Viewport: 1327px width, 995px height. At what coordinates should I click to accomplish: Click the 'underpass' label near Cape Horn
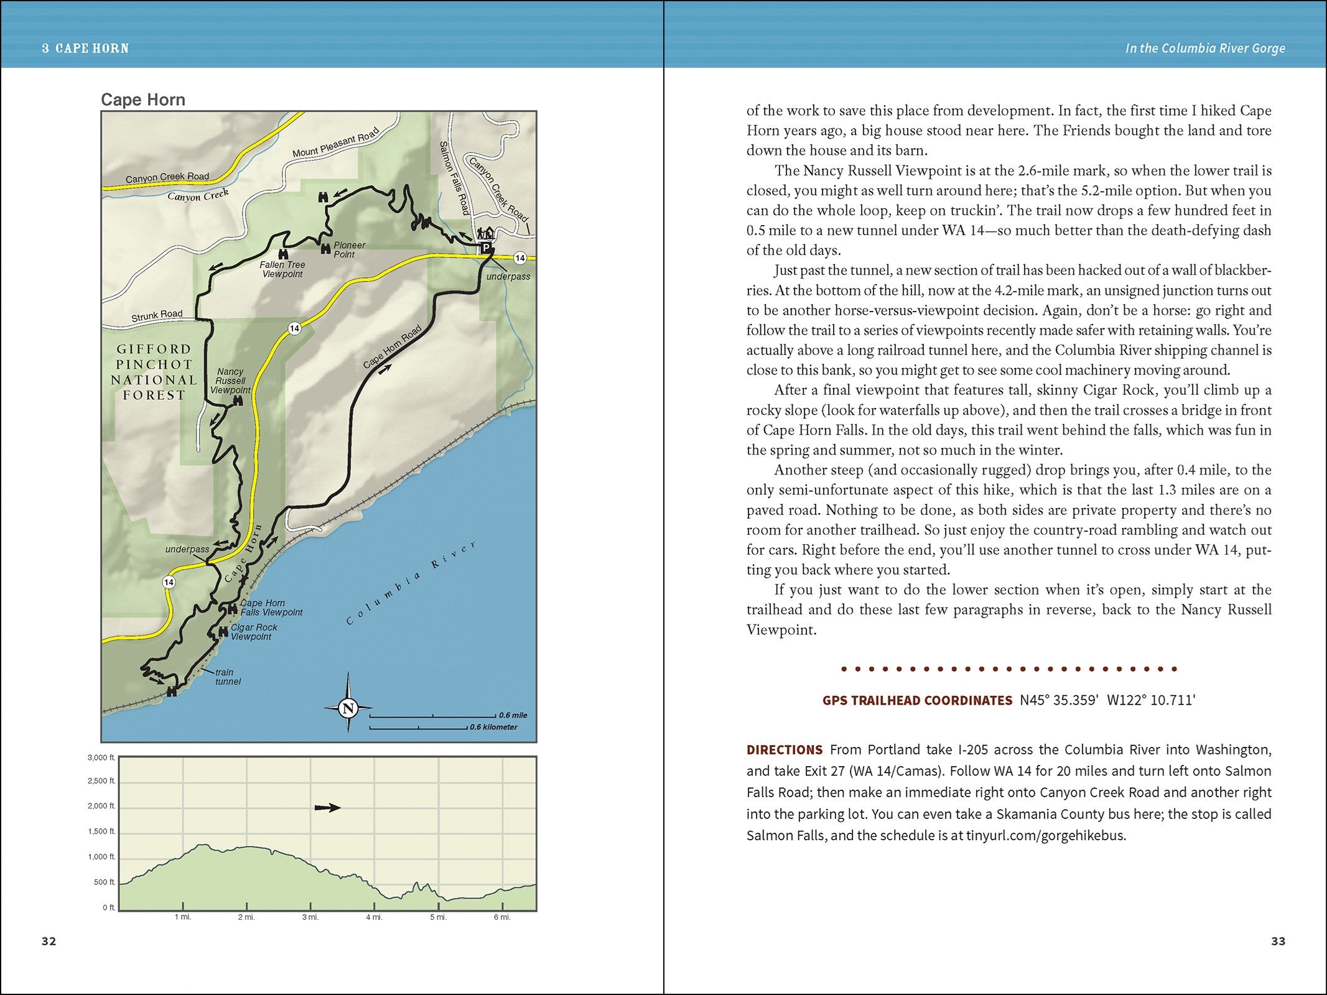tap(187, 549)
